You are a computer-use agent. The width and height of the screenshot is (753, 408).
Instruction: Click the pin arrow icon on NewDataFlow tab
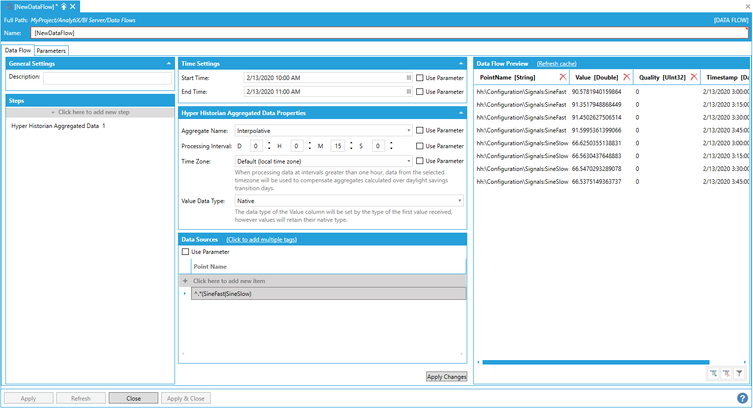[x=64, y=6]
